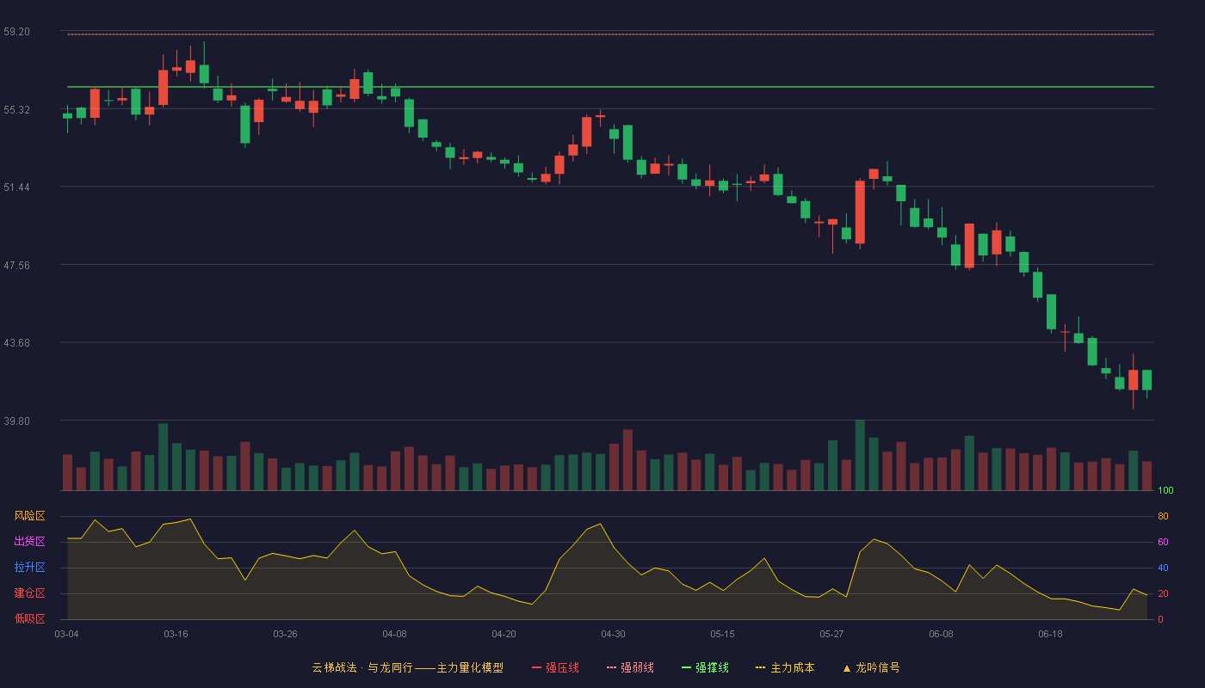Select the 06-08 date label
The height and width of the screenshot is (688, 1205).
pyautogui.click(x=941, y=634)
